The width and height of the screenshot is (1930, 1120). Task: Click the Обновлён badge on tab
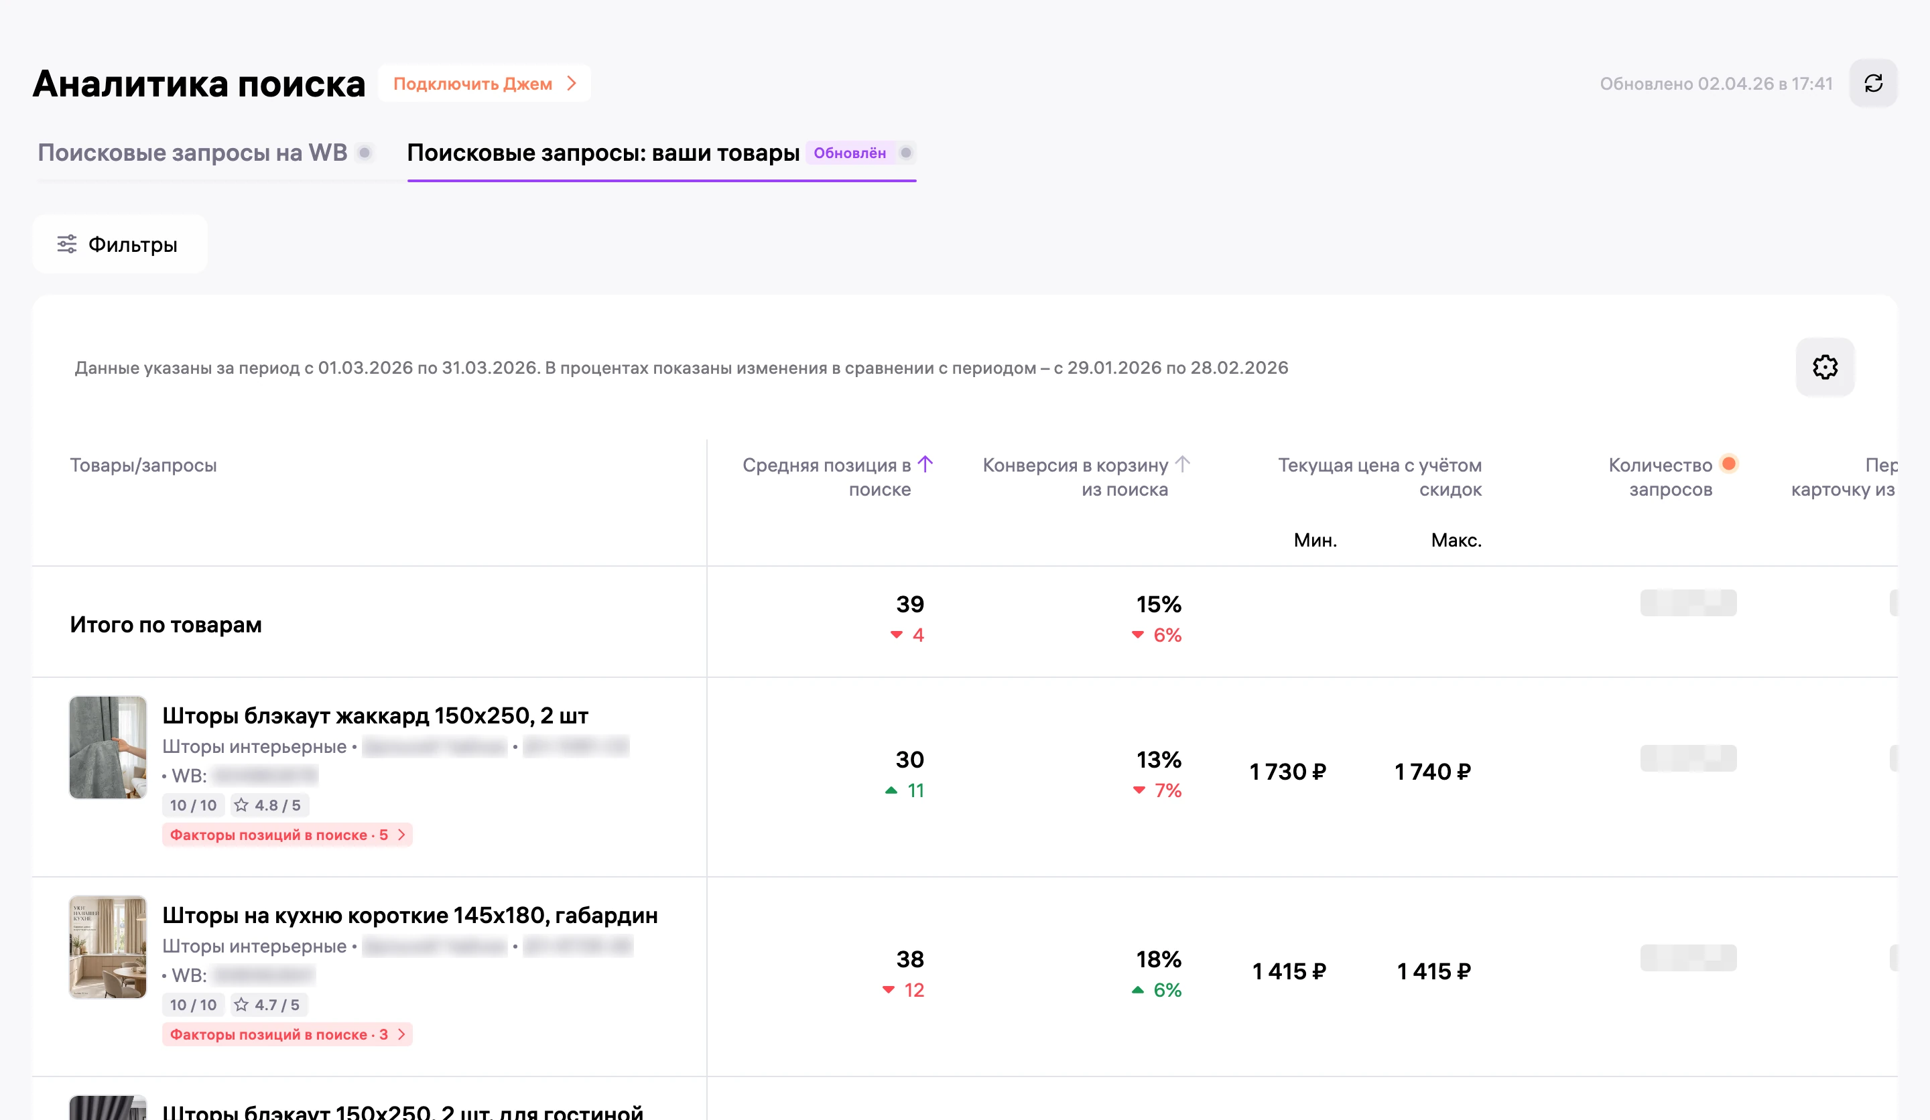[x=849, y=152]
